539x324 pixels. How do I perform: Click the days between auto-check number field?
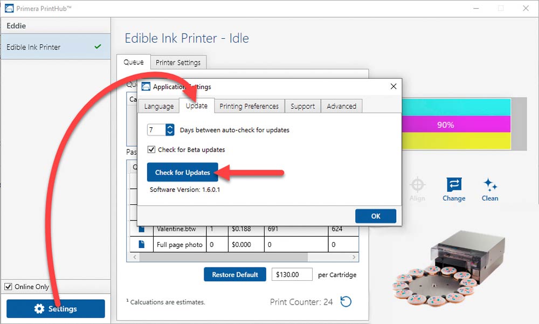point(156,130)
